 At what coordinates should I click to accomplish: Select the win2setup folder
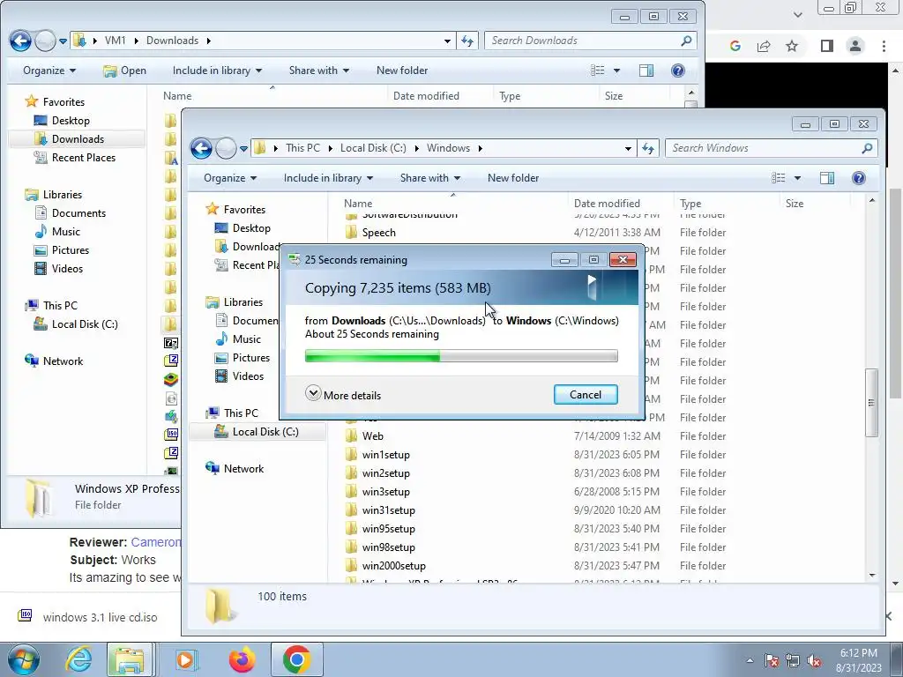tap(377, 473)
